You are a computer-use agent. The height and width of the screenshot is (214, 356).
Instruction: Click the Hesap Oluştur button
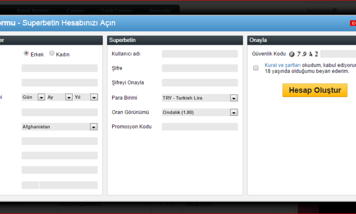[x=315, y=90]
